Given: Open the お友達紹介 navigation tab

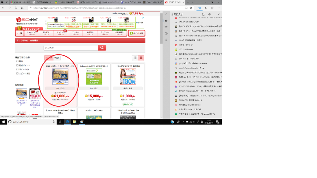Looking at the screenshot, I should coord(119,33).
